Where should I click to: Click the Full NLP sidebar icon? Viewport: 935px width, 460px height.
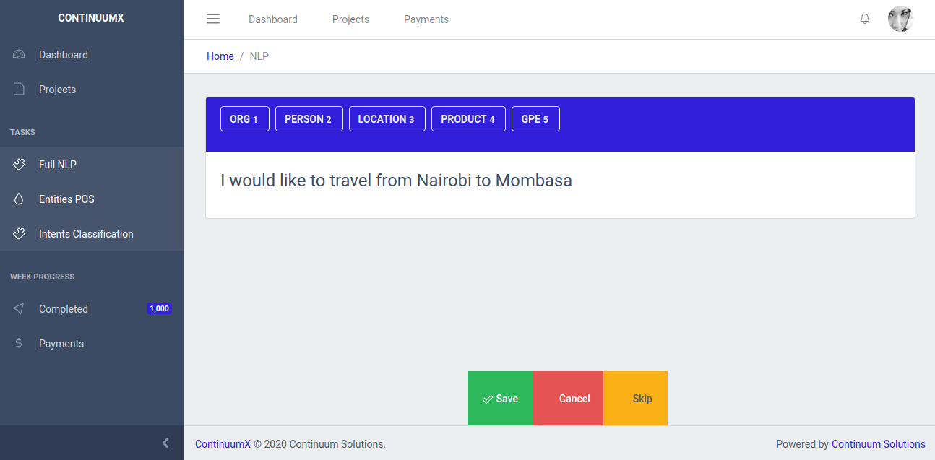(20, 165)
